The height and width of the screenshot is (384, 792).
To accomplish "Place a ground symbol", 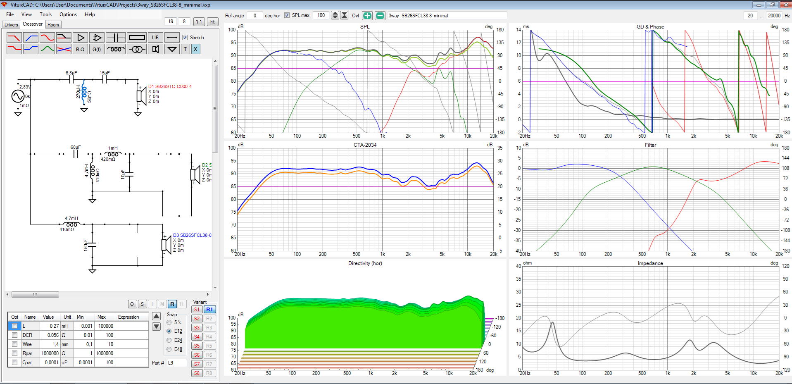I will 172,49.
